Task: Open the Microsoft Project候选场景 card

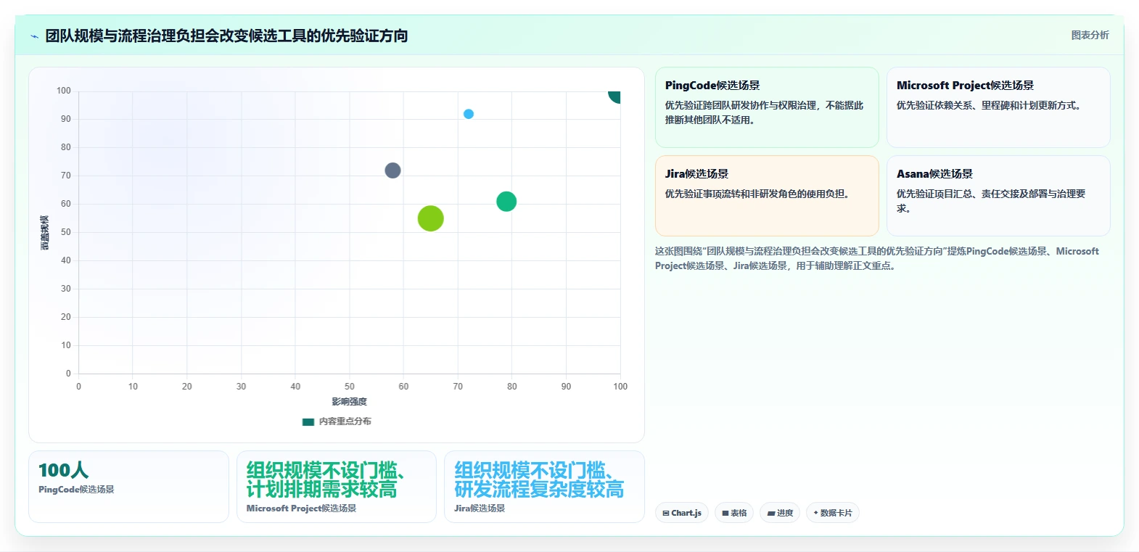Action: point(998,107)
